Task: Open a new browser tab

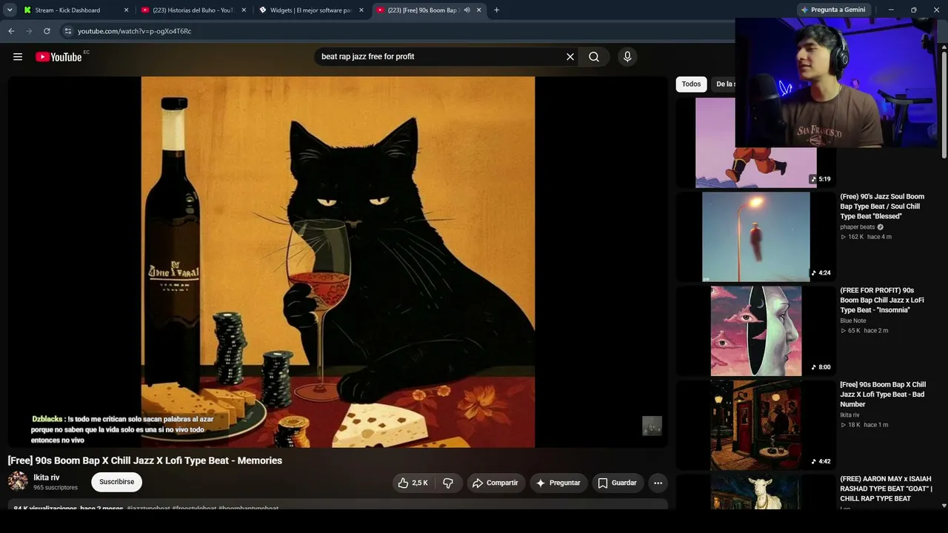Action: 496,10
